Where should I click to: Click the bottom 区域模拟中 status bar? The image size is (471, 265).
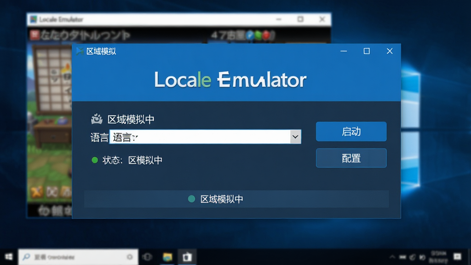236,199
